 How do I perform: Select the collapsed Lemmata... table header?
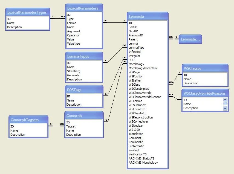[190, 39]
